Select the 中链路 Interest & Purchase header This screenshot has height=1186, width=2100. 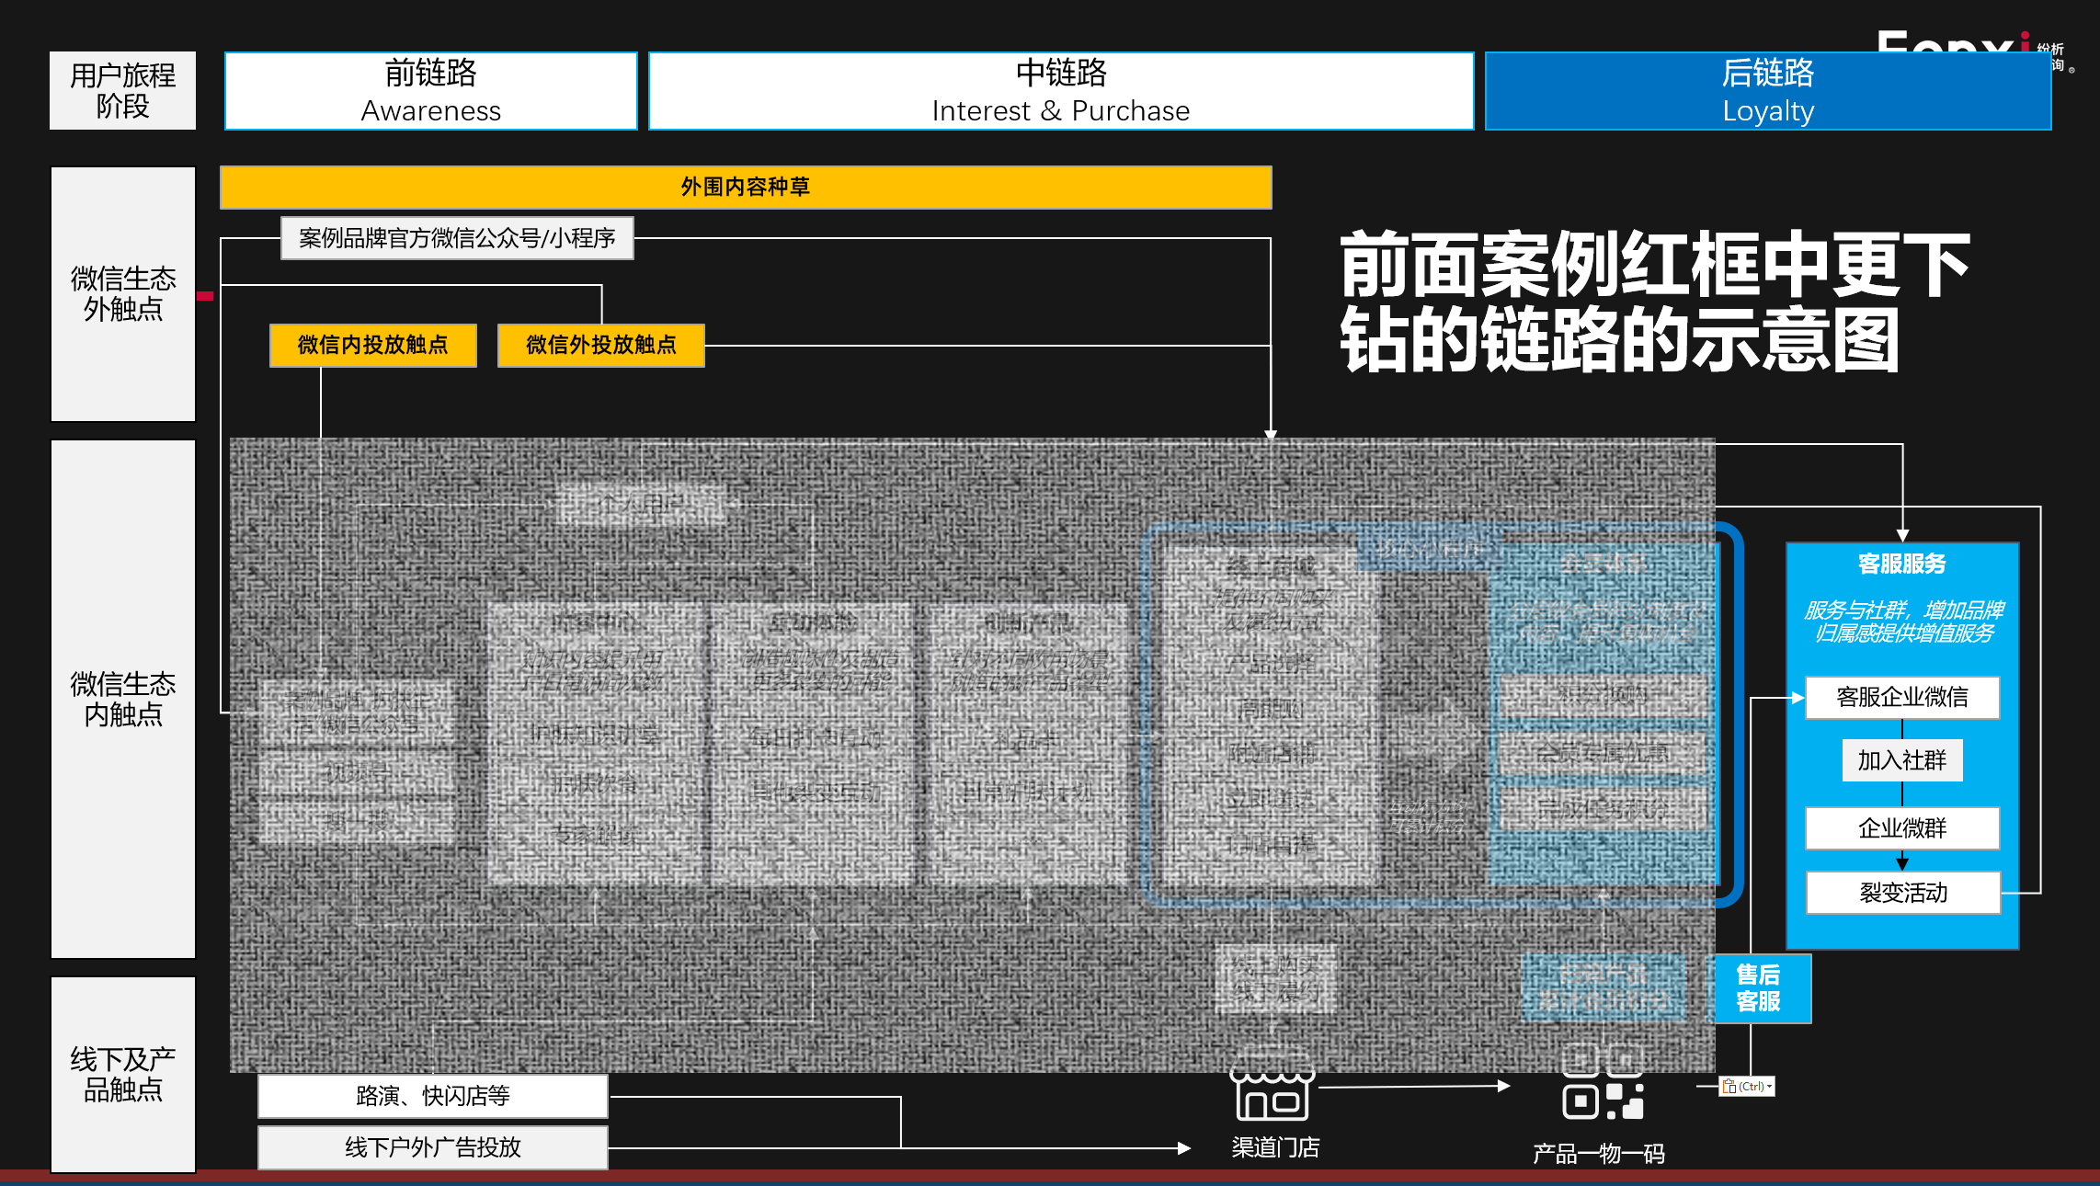point(1060,91)
